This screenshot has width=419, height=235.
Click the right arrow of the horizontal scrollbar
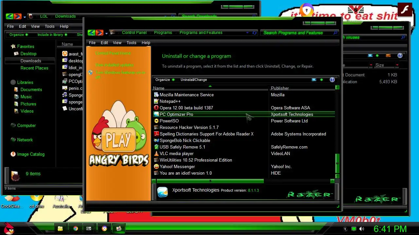[x=332, y=181]
